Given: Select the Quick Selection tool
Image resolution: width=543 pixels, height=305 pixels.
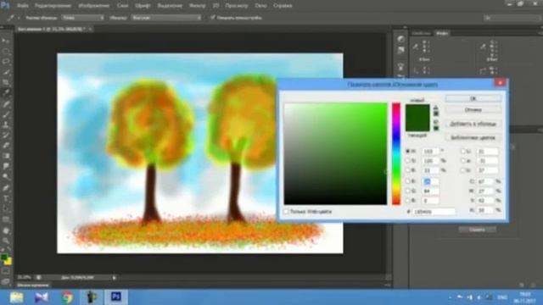Looking at the screenshot, I should 6,72.
